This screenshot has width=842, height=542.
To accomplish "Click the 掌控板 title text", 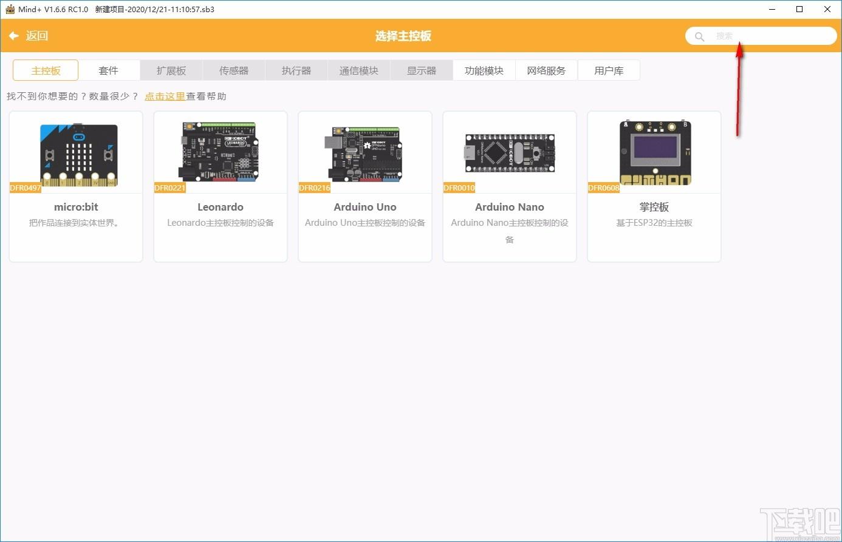I will point(654,207).
